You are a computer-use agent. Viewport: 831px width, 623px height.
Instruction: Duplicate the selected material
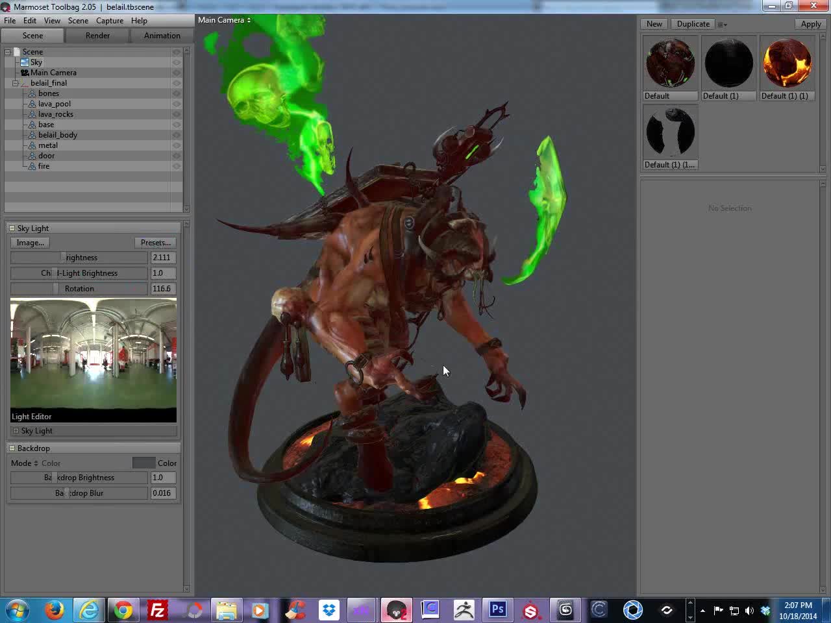693,24
